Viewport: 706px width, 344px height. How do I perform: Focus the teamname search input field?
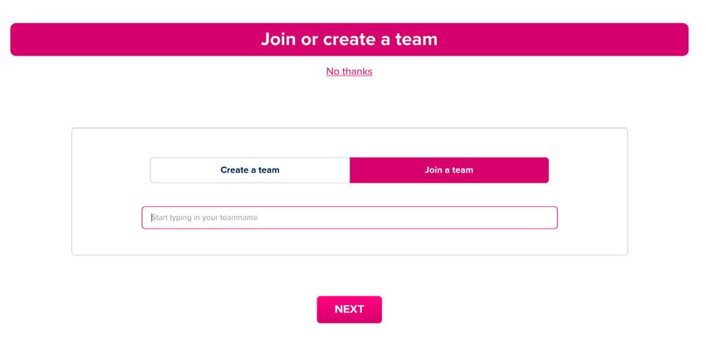pyautogui.click(x=349, y=218)
